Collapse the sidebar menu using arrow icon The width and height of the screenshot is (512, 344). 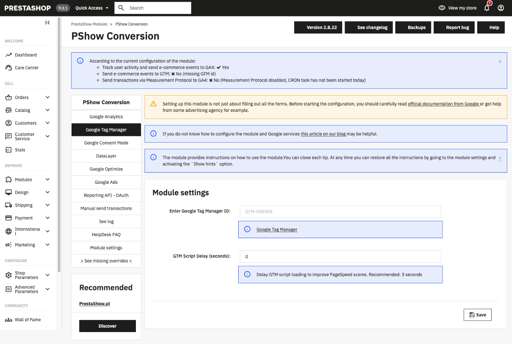pyautogui.click(x=48, y=23)
